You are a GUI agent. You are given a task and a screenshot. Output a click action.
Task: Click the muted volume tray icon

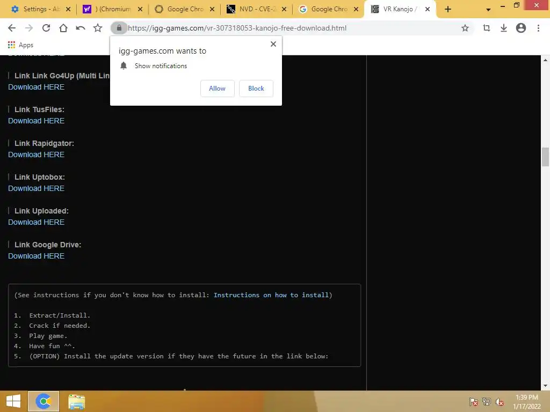[500, 402]
